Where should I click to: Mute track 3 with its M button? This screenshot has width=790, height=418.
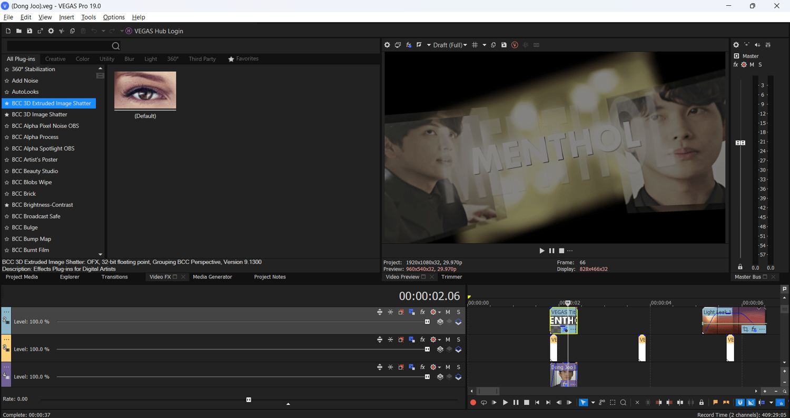tap(448, 340)
